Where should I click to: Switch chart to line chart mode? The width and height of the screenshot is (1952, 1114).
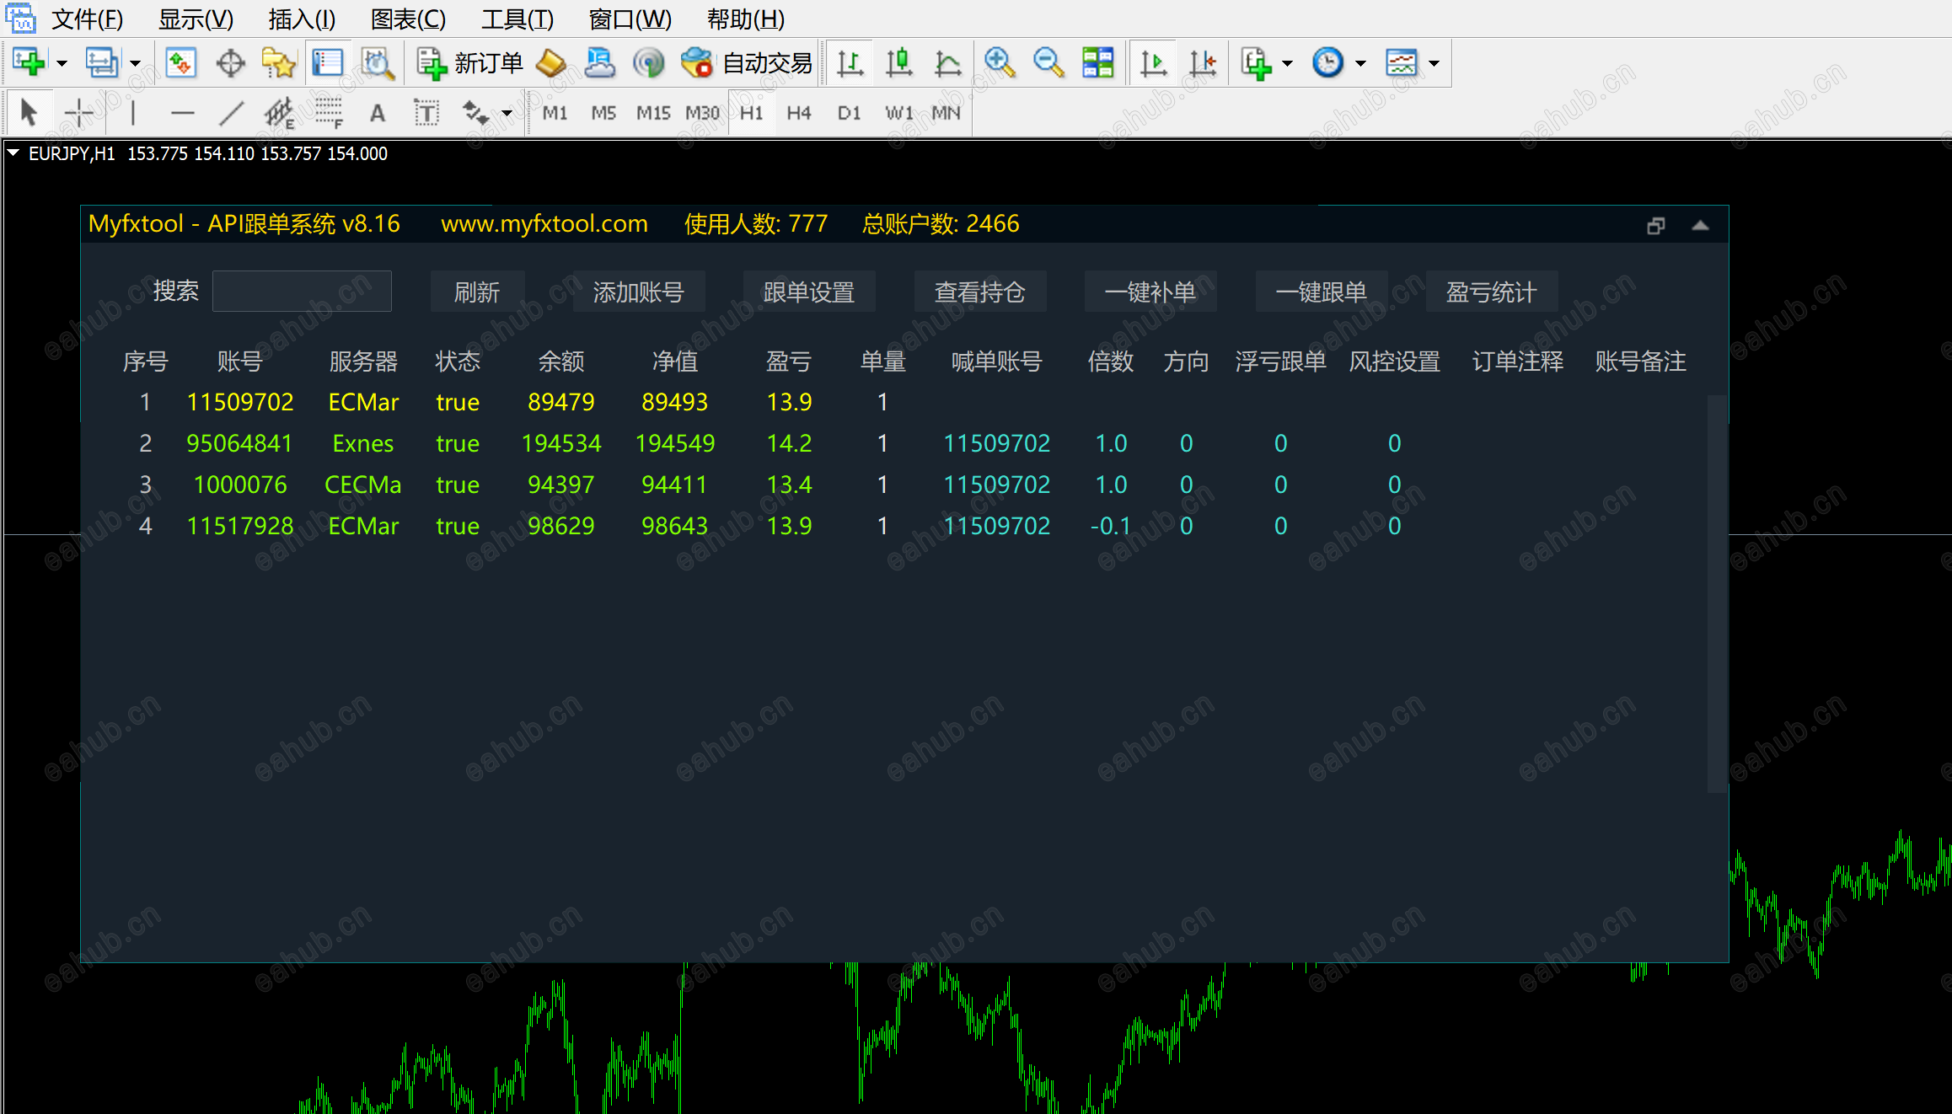tap(948, 62)
